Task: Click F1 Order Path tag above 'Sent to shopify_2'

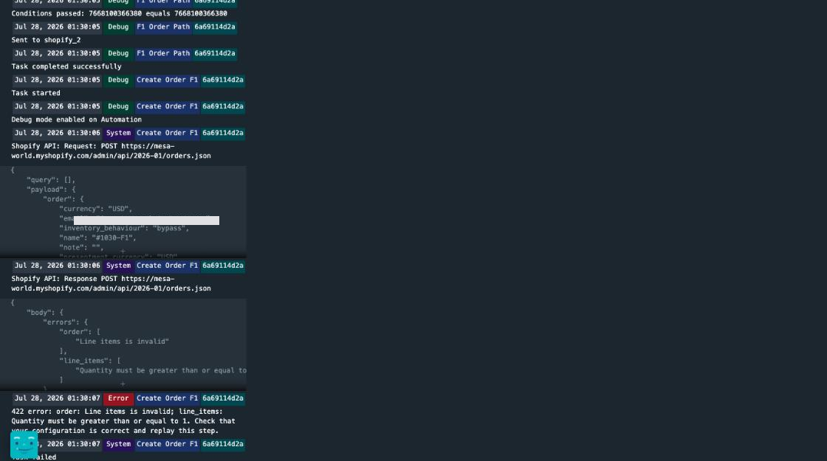Action: tap(163, 27)
